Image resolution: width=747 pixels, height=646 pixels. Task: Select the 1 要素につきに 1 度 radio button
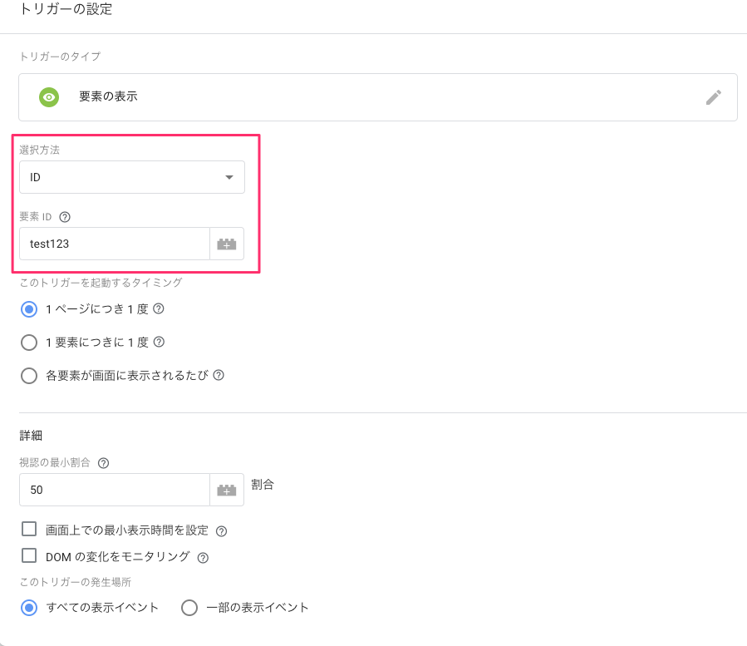pos(29,343)
